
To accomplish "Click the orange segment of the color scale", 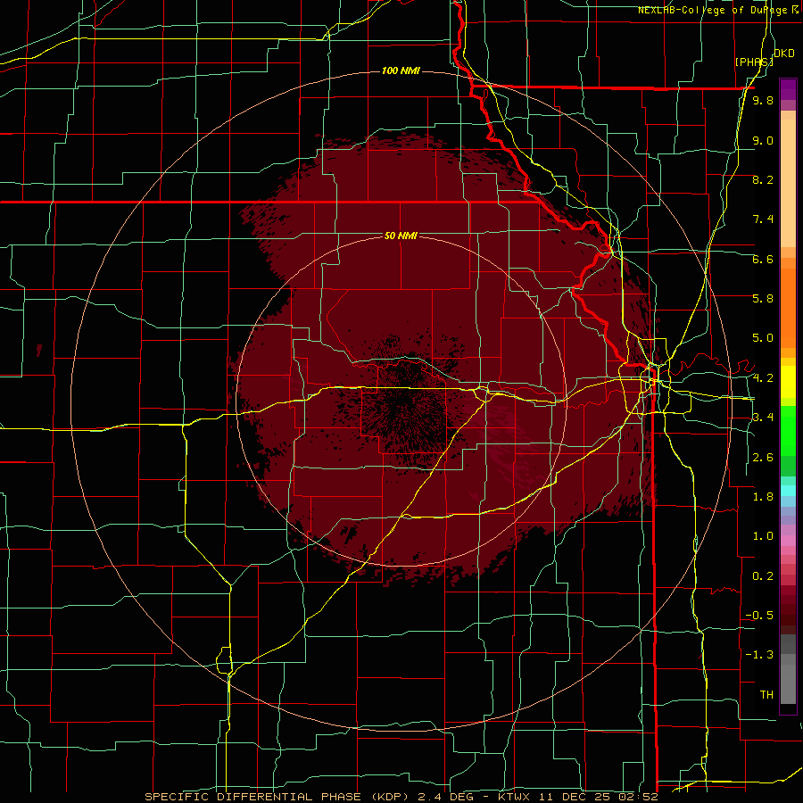I will 788,307.
